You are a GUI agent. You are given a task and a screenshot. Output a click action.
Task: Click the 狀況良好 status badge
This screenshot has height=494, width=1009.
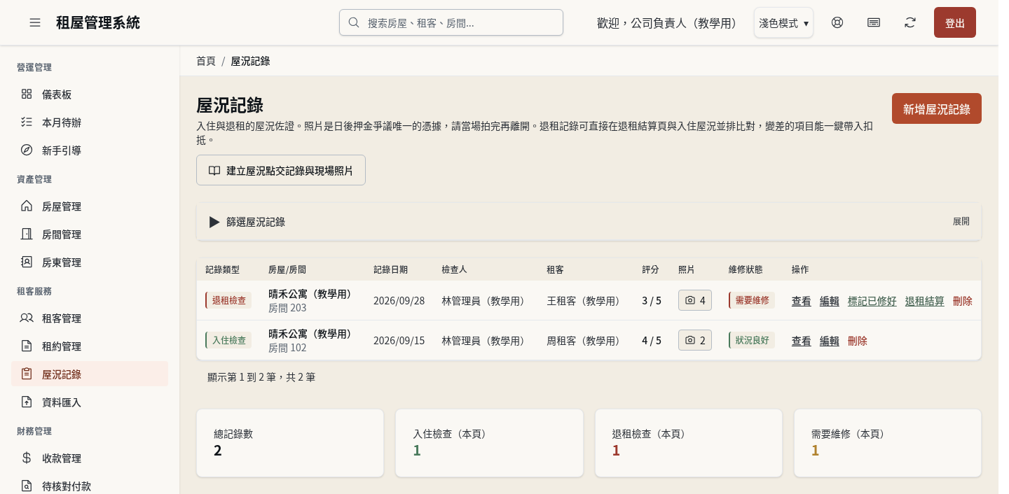(752, 340)
